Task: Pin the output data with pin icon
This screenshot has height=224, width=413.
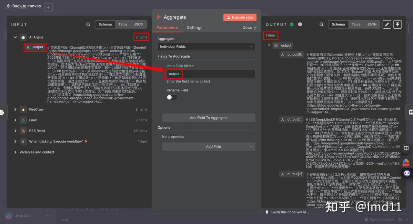Action: point(398,24)
